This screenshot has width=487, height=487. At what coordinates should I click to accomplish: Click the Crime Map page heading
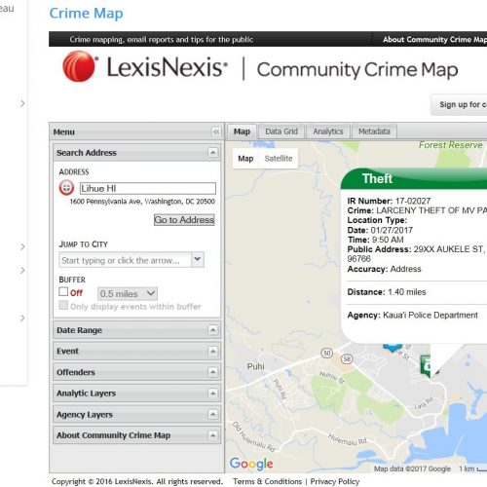[86, 14]
